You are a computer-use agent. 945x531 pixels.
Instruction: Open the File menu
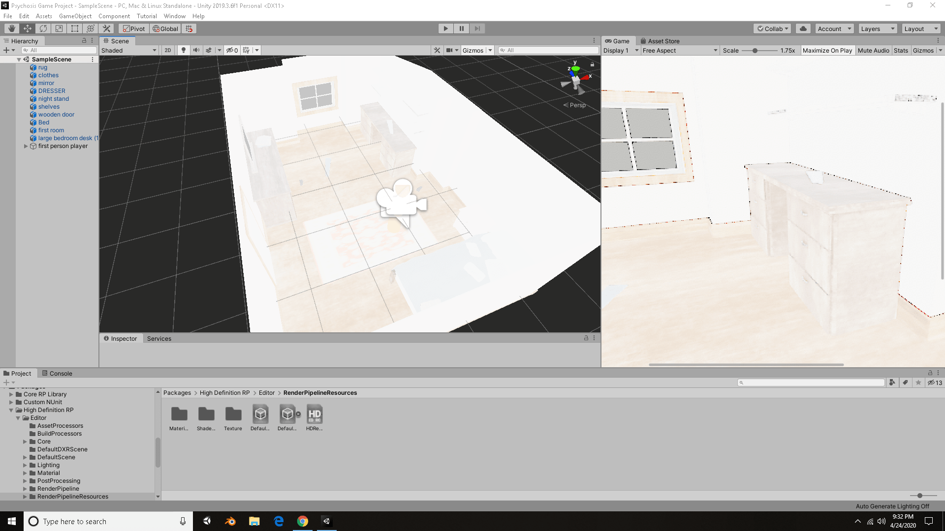(8, 16)
